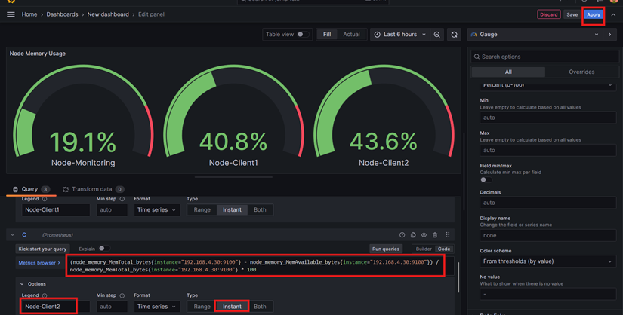Image resolution: width=623 pixels, height=315 pixels.
Task: Open the unit Percent (0-100) dropdown
Action: click(548, 85)
